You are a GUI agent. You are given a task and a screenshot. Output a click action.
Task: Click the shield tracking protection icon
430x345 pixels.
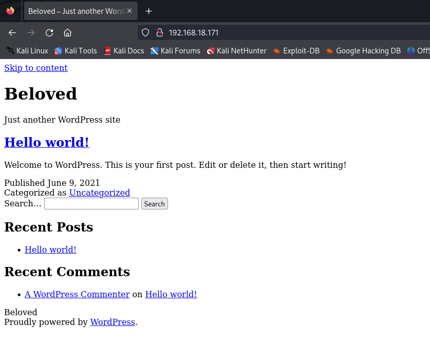click(145, 33)
